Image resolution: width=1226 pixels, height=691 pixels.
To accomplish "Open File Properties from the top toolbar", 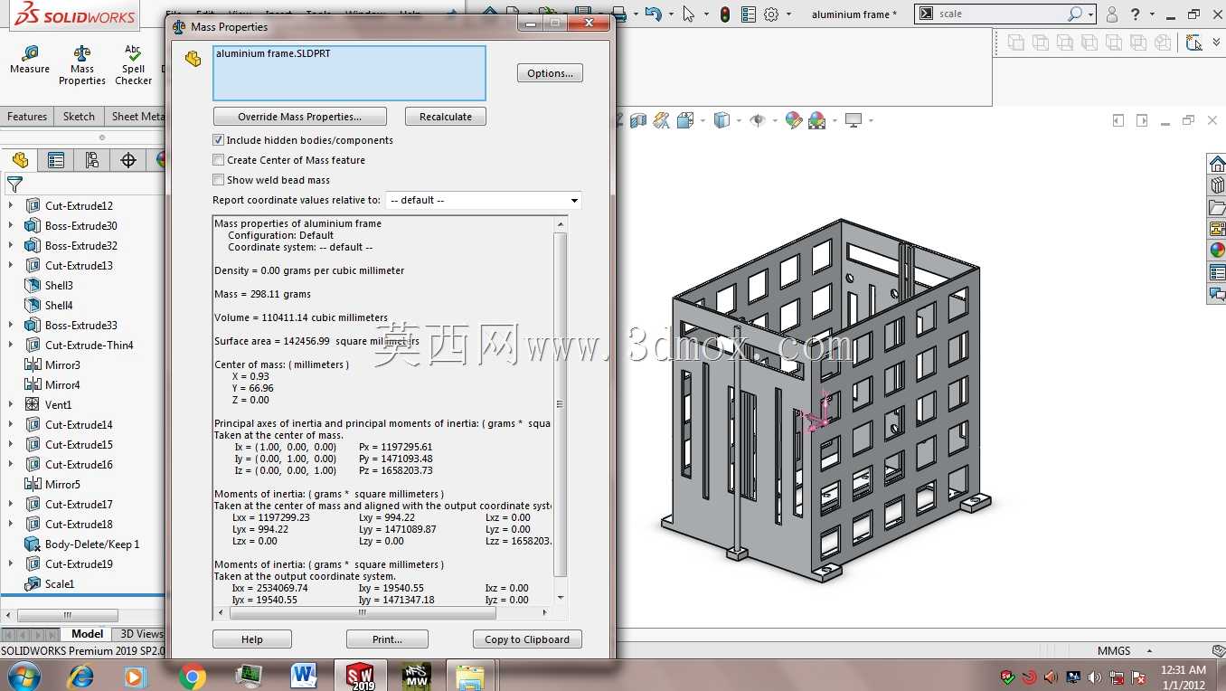I will coord(748,14).
